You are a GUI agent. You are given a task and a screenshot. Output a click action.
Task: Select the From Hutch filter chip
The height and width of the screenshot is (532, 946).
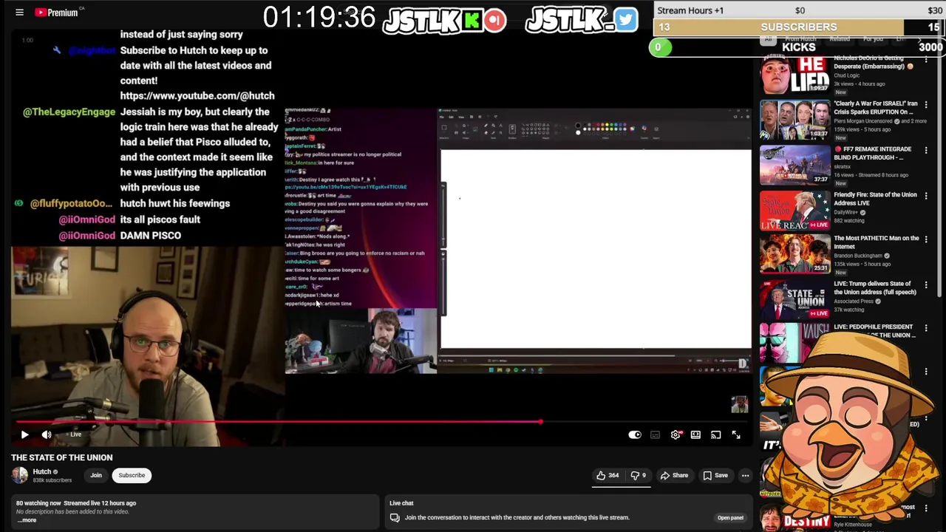800,38
